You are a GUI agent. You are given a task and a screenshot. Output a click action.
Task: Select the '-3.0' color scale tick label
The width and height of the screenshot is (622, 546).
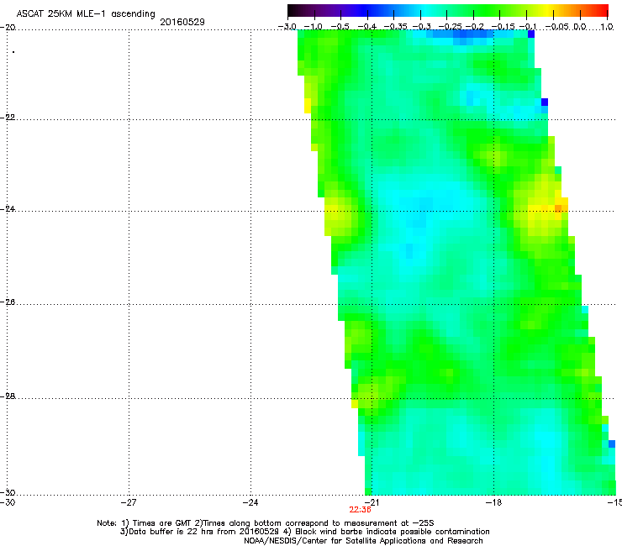coord(287,27)
